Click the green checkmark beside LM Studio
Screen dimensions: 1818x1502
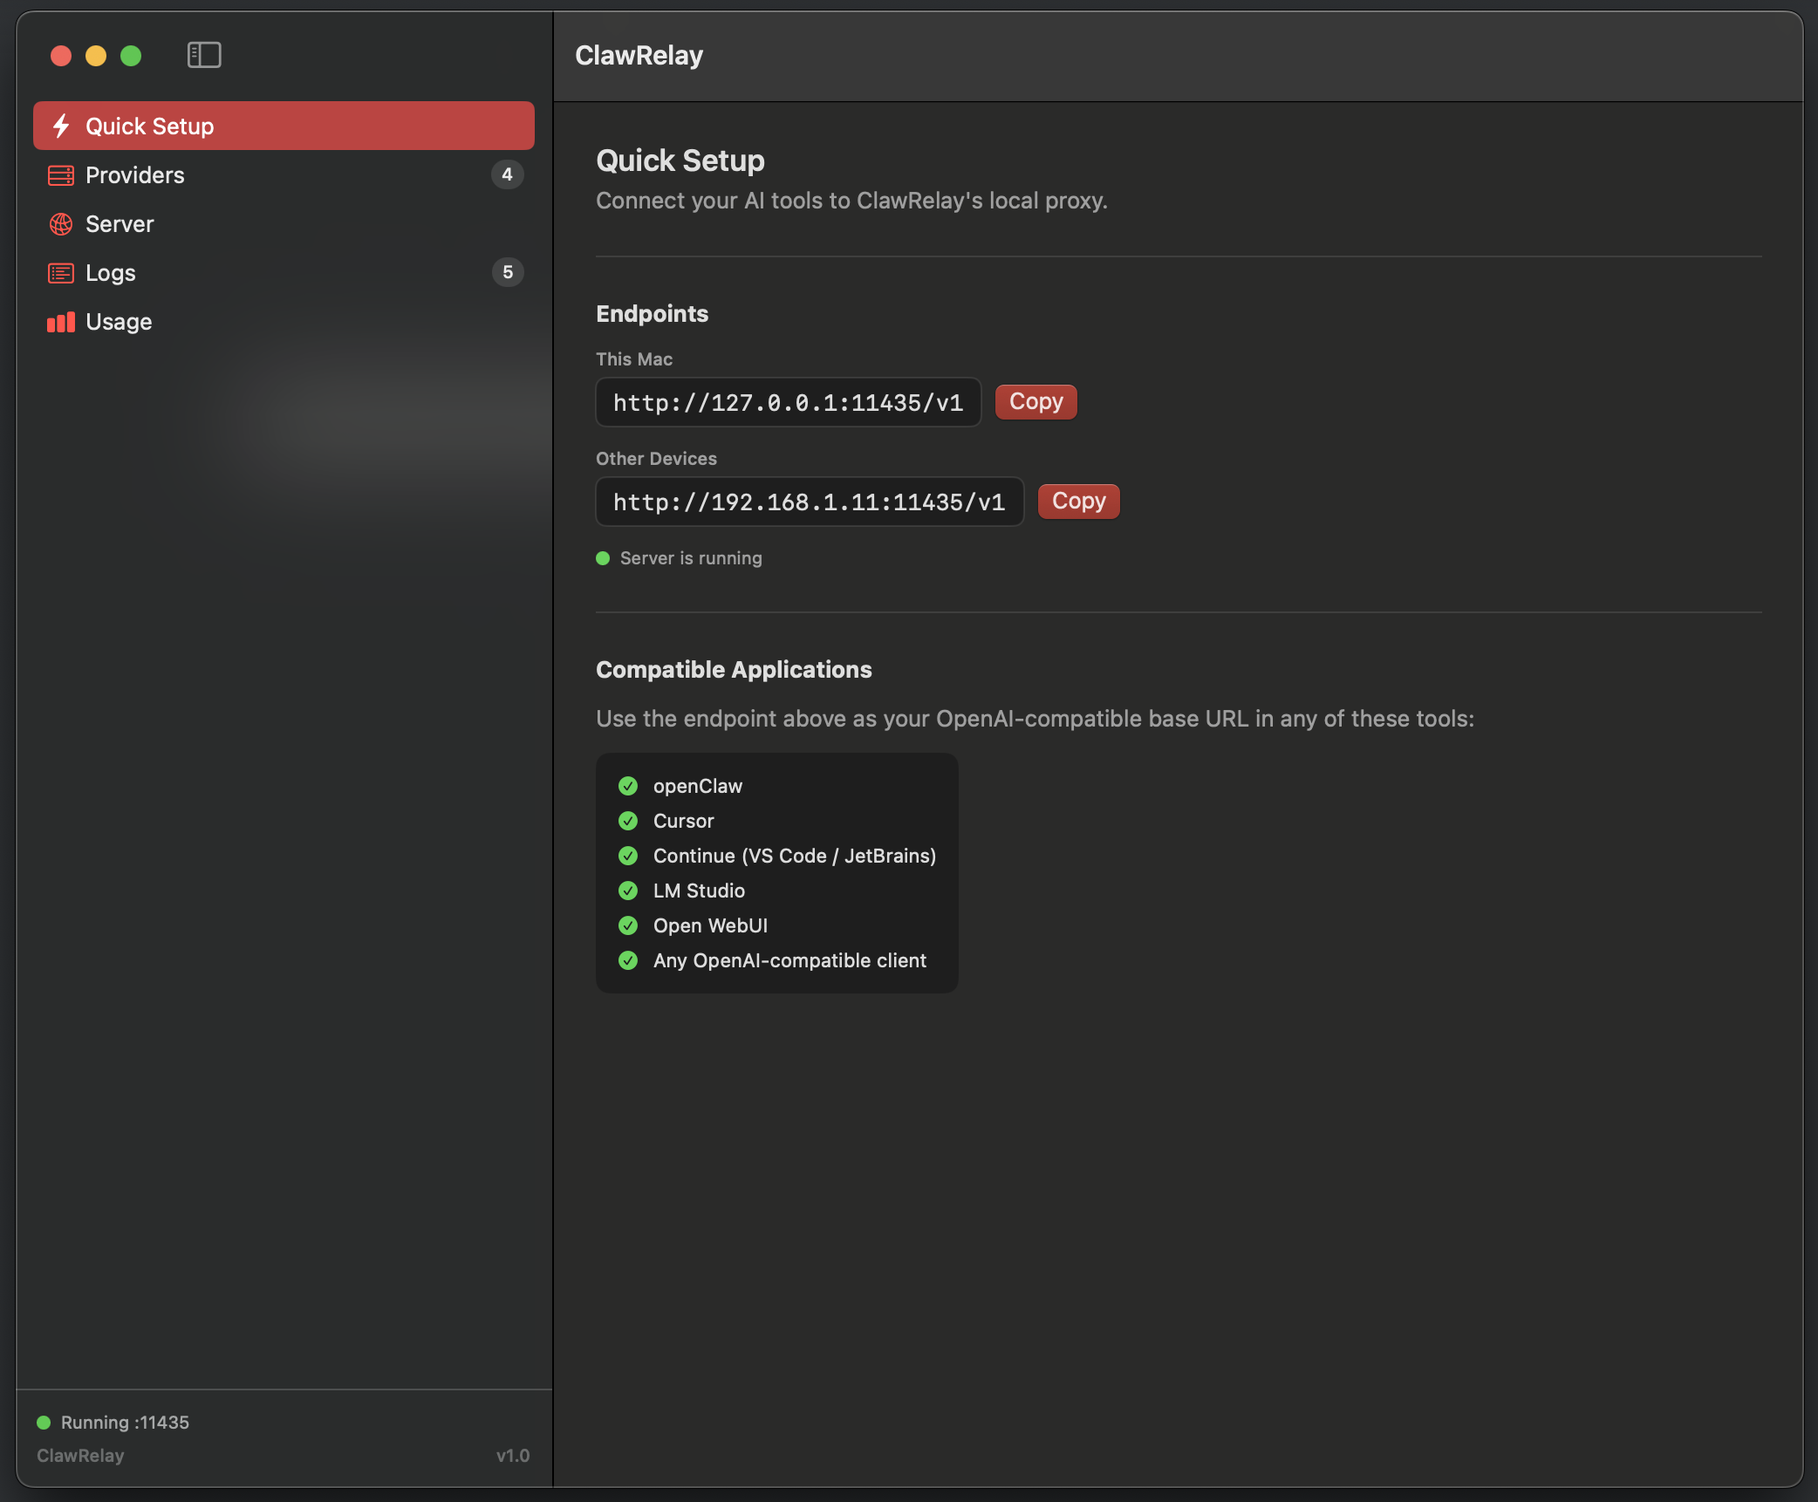pos(628,891)
